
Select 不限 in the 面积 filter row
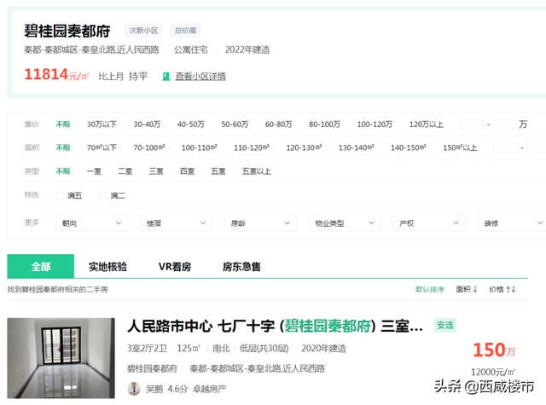[63, 148]
